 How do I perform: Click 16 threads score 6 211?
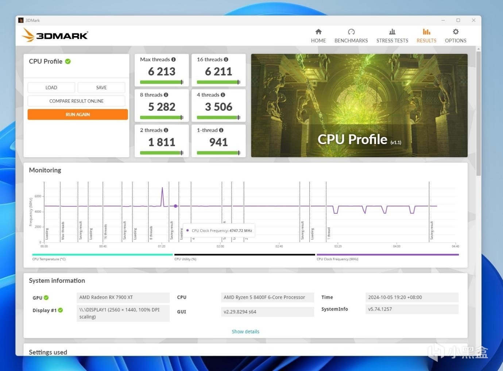218,72
